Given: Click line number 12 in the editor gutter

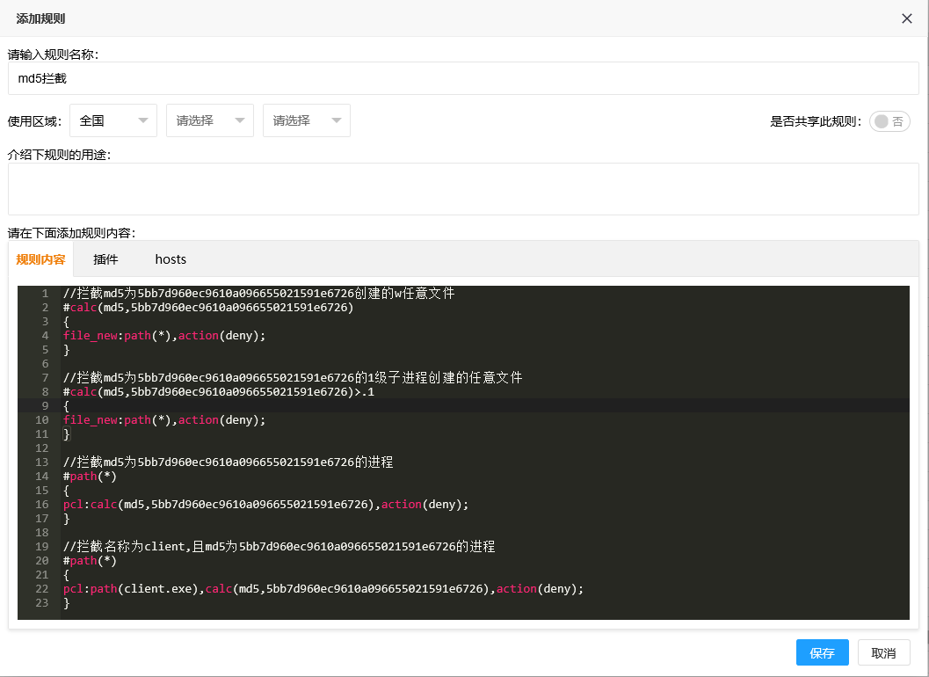Looking at the screenshot, I should [x=41, y=448].
